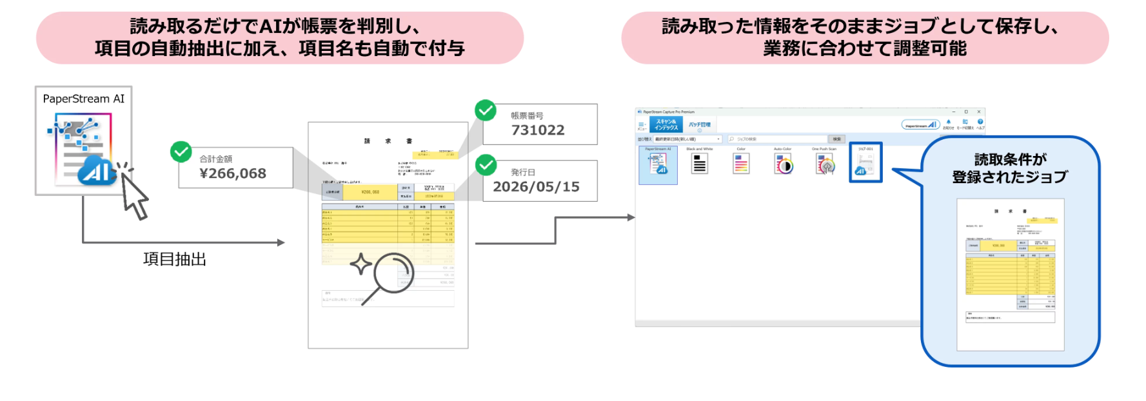Open notifications bell (お知らせ)

(948, 122)
